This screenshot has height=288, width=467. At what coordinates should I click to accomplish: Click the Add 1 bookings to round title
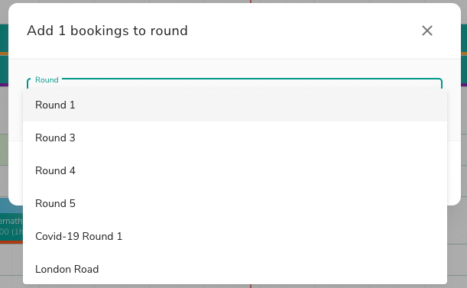[x=107, y=31]
